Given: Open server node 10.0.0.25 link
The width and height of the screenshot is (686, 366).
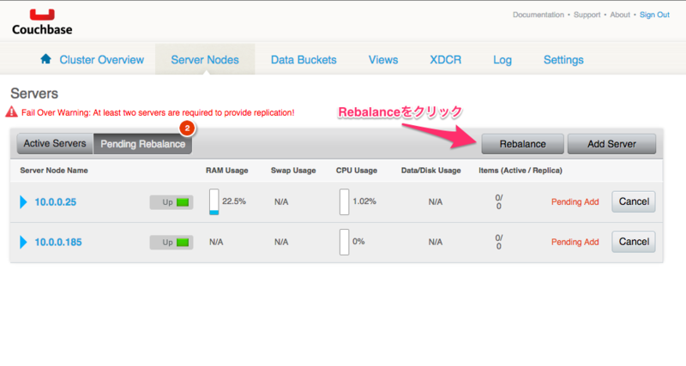Looking at the screenshot, I should pyautogui.click(x=56, y=202).
